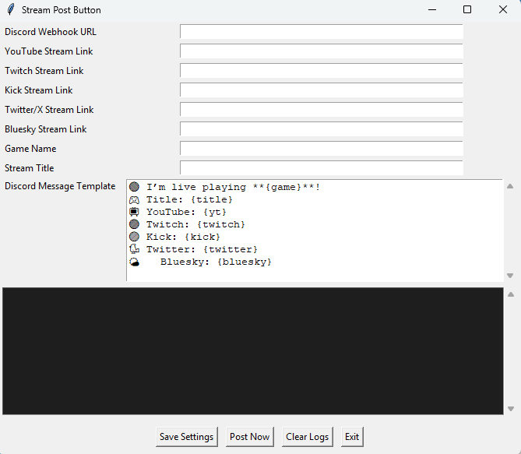Click the game controller emoji before Title

(x=134, y=199)
